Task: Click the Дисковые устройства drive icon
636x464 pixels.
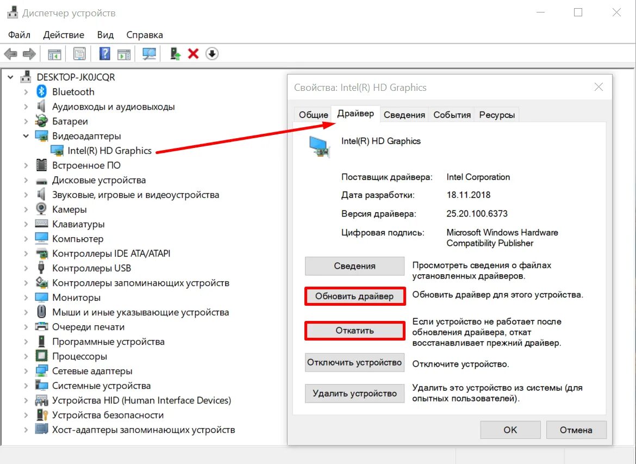Action: [x=41, y=181]
